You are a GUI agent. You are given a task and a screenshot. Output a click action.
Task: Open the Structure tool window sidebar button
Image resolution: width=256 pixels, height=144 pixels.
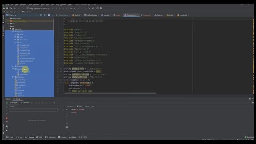point(3,31)
